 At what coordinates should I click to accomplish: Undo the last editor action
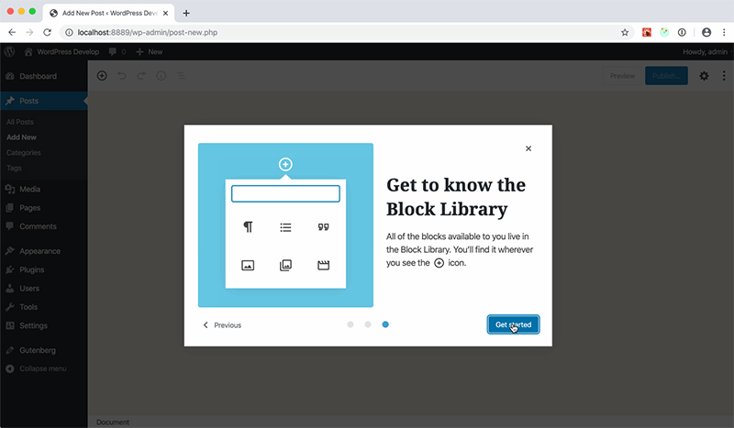click(x=122, y=76)
